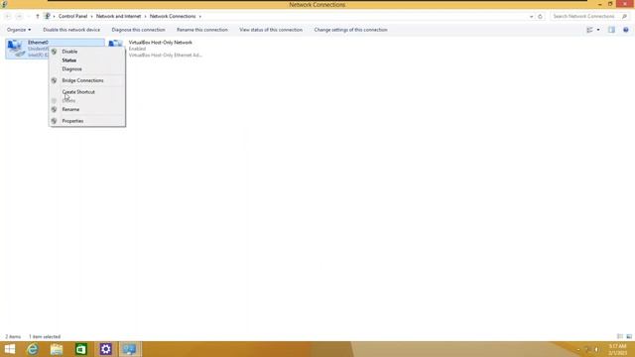Click the address bar Refresh button
The image size is (635, 357).
[x=540, y=17]
